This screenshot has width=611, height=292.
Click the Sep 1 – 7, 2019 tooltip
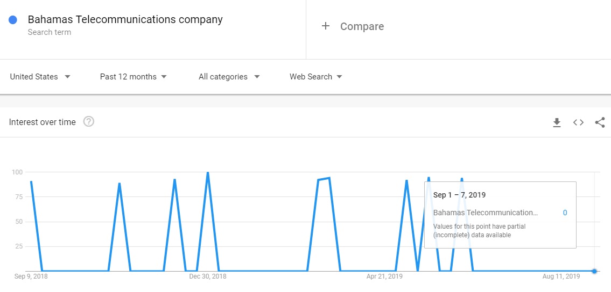[500, 215]
